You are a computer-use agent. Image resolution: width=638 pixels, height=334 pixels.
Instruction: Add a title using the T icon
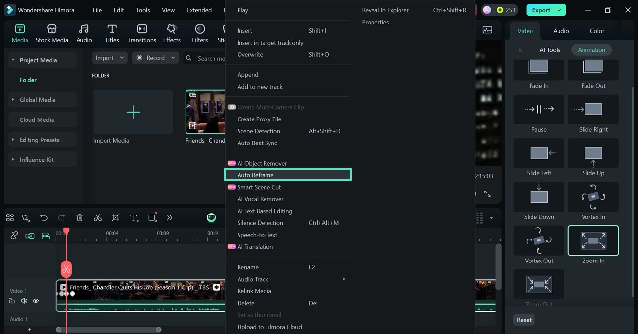[134, 217]
